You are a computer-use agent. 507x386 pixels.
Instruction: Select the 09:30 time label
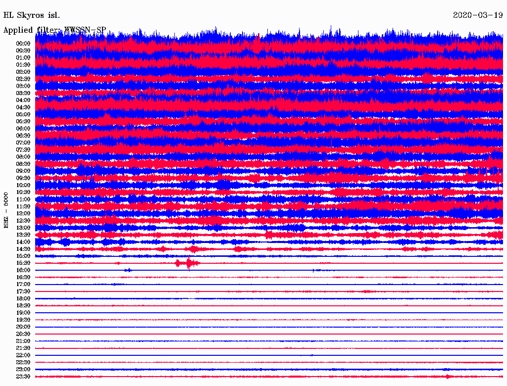(x=23, y=178)
